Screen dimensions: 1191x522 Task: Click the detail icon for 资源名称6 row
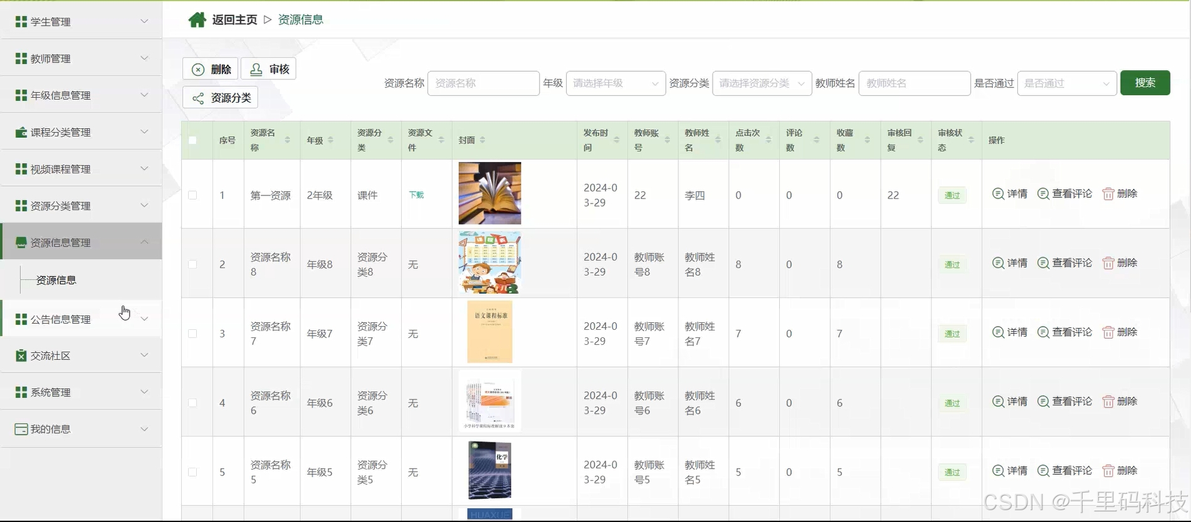tap(998, 401)
